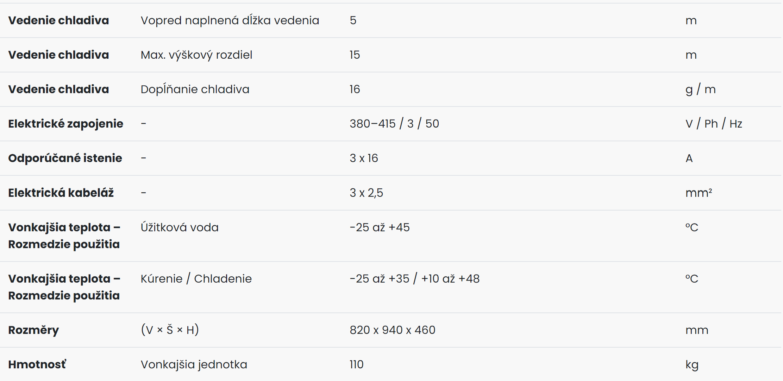
Task: Select the '380–415 / 3 / 50' value
Action: pyautogui.click(x=394, y=124)
